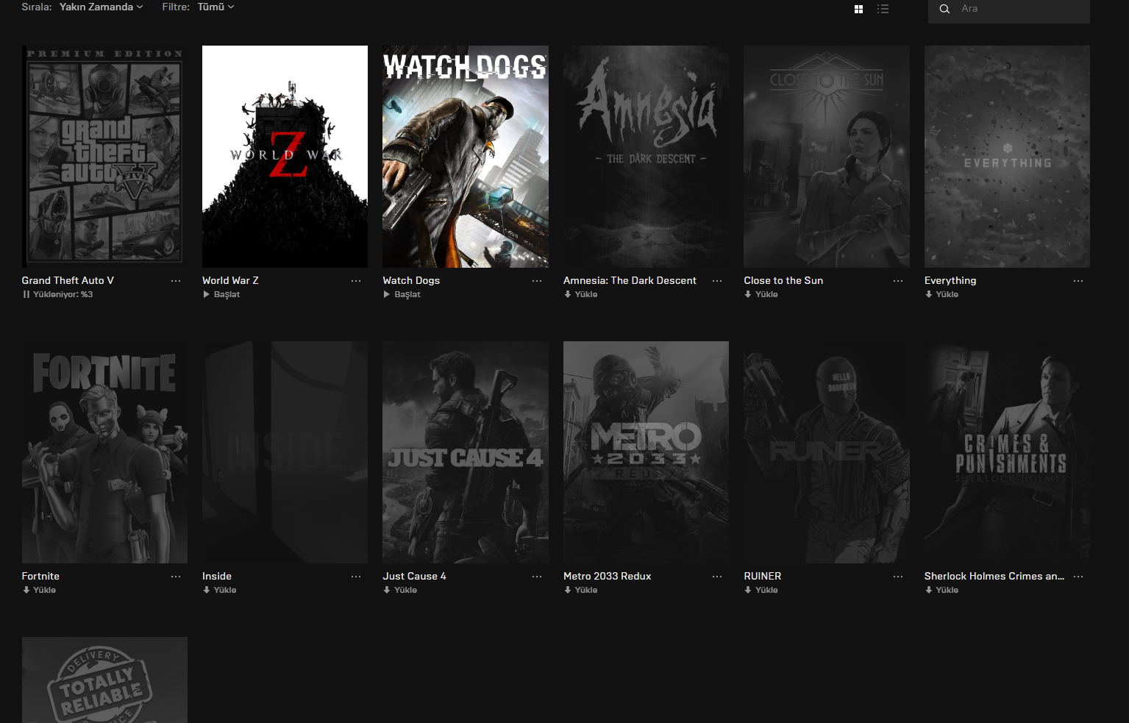Install Fortnite via Yükle
The height and width of the screenshot is (723, 1129).
[x=40, y=590]
